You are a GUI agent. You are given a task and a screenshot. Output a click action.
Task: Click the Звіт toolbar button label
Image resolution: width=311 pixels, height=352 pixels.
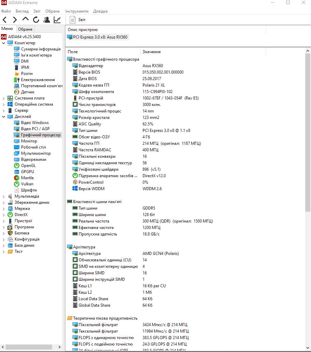tap(82, 20)
